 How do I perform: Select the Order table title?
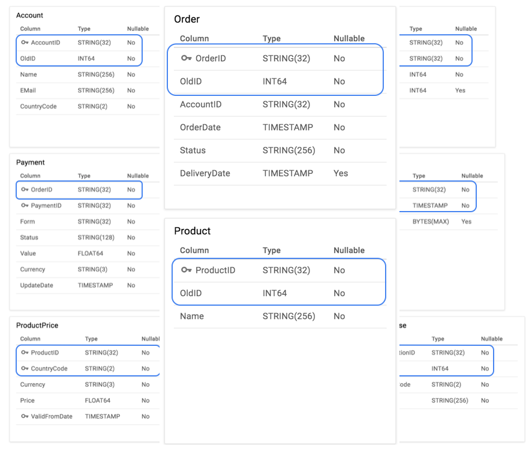(x=187, y=19)
